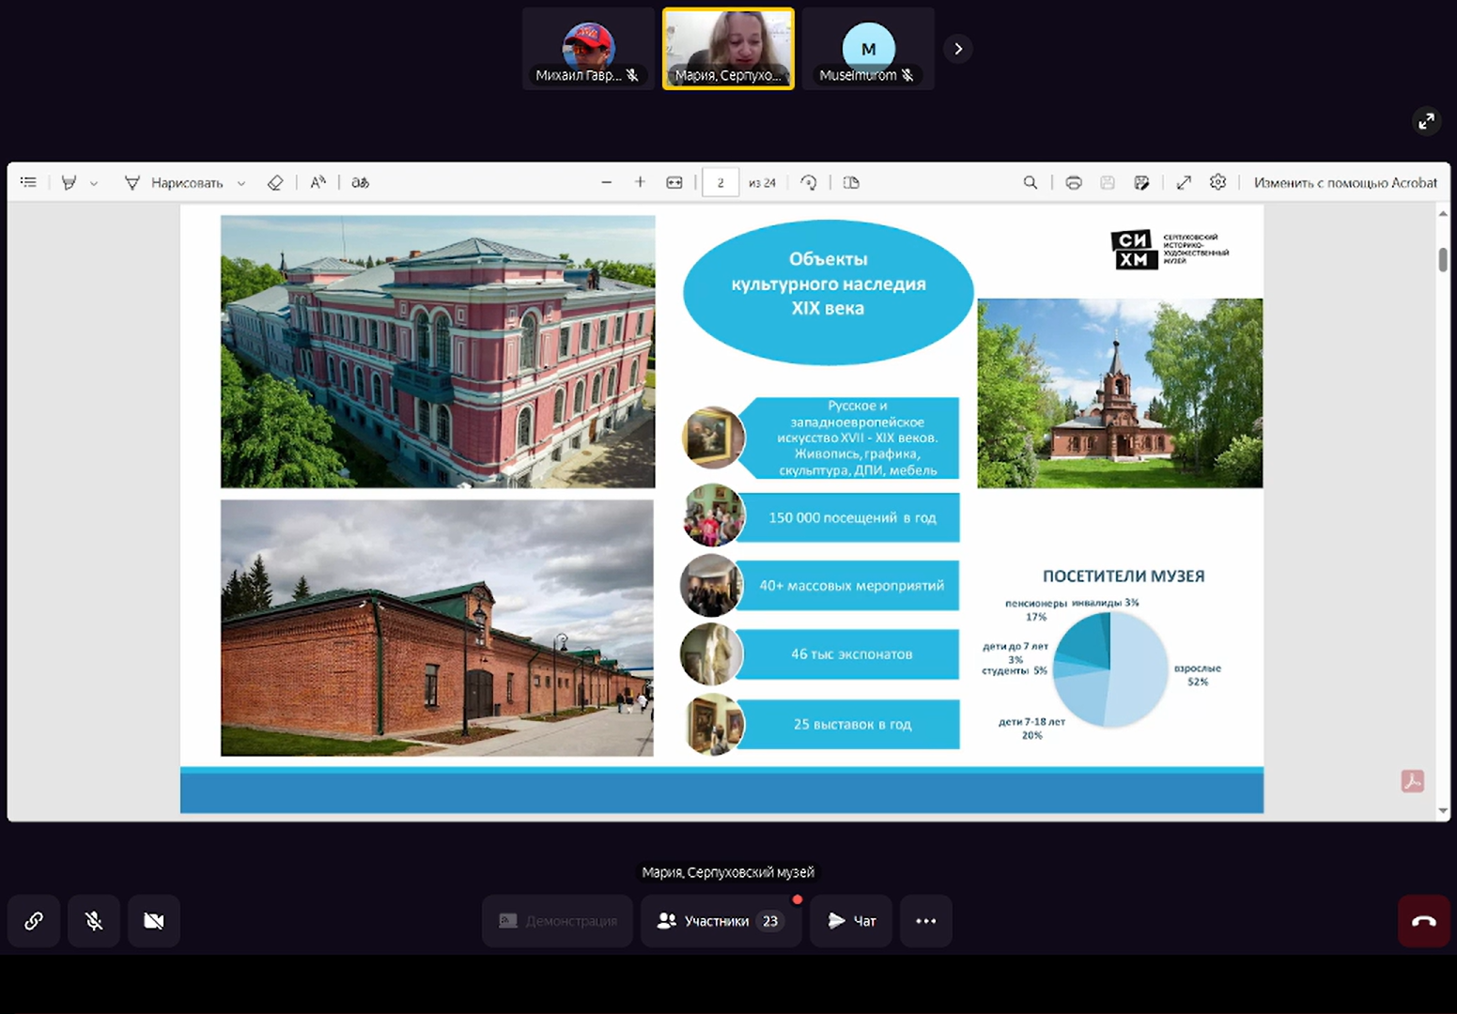Screen dimensions: 1457x1014
Task: Expand the Нарисовать options arrow
Action: [241, 183]
